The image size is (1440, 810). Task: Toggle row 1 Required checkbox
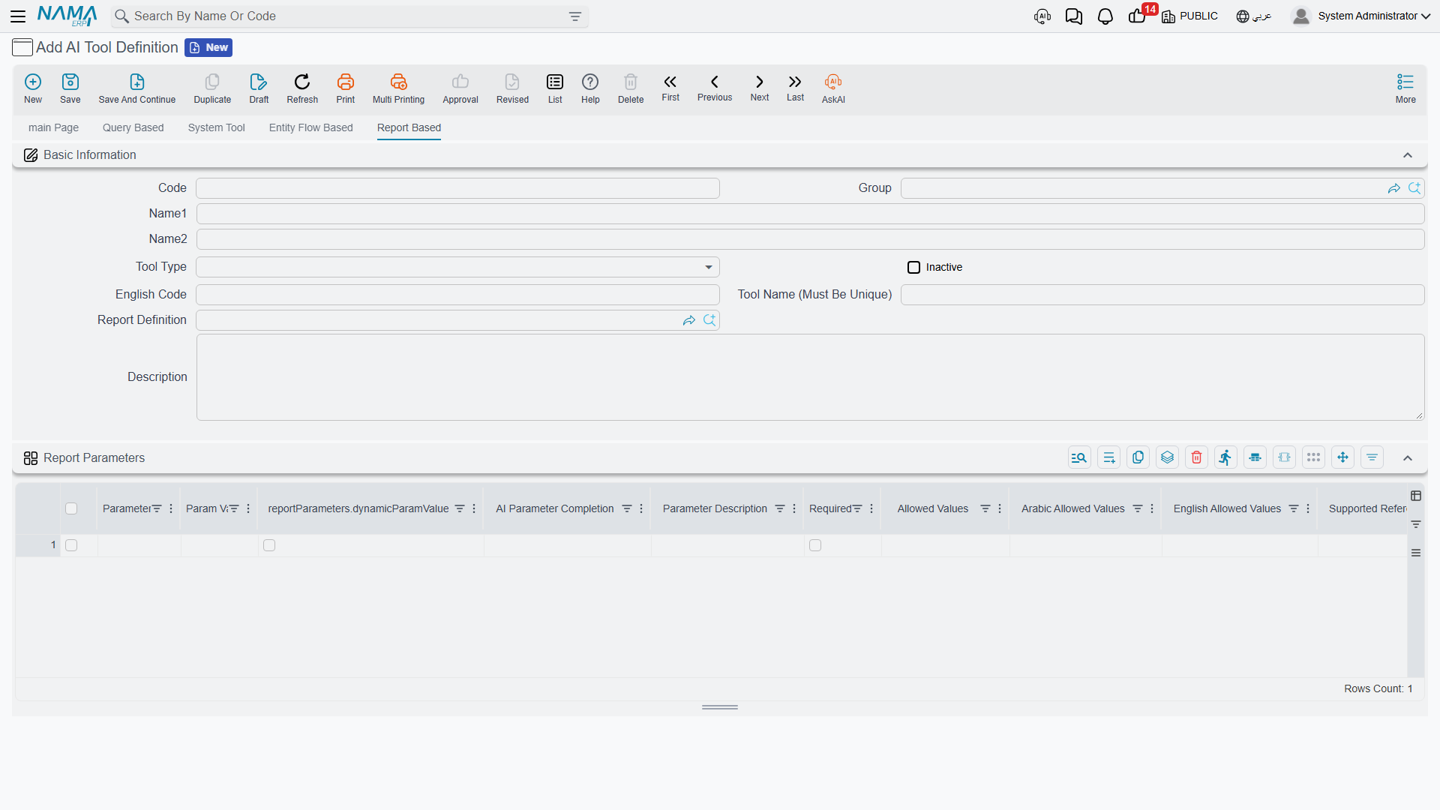815,545
